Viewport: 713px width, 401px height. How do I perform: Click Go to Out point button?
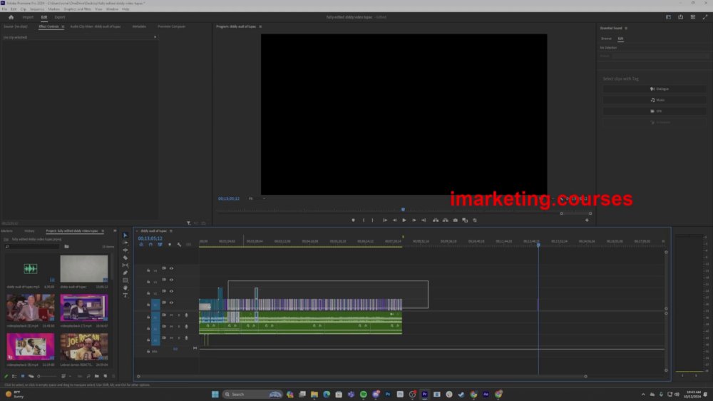[x=424, y=220]
